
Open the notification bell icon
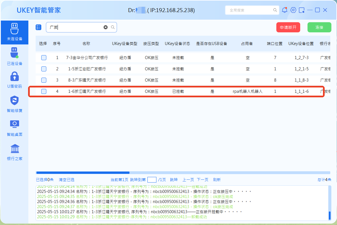point(284,10)
